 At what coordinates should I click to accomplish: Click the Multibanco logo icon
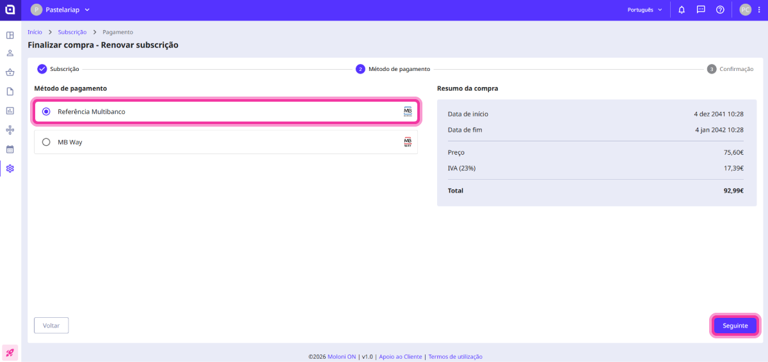point(408,111)
